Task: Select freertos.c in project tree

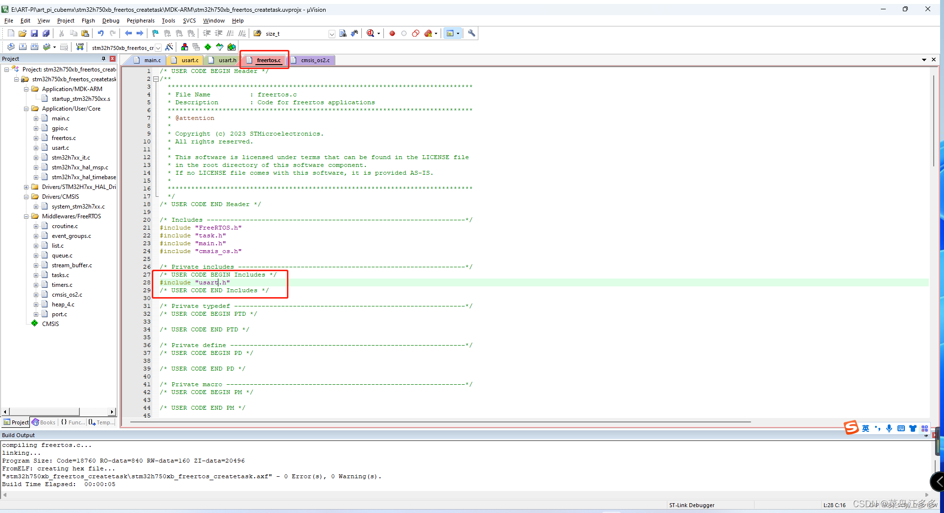Action: (x=64, y=138)
